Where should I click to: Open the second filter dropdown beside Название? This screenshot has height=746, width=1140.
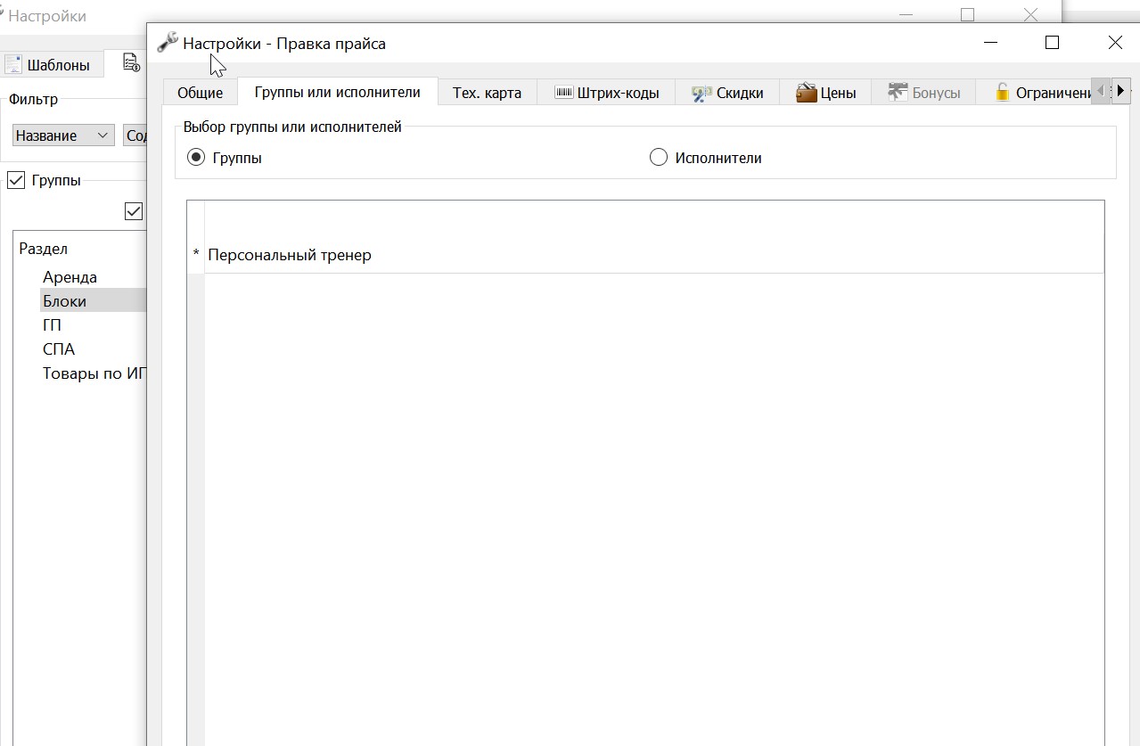pos(135,135)
